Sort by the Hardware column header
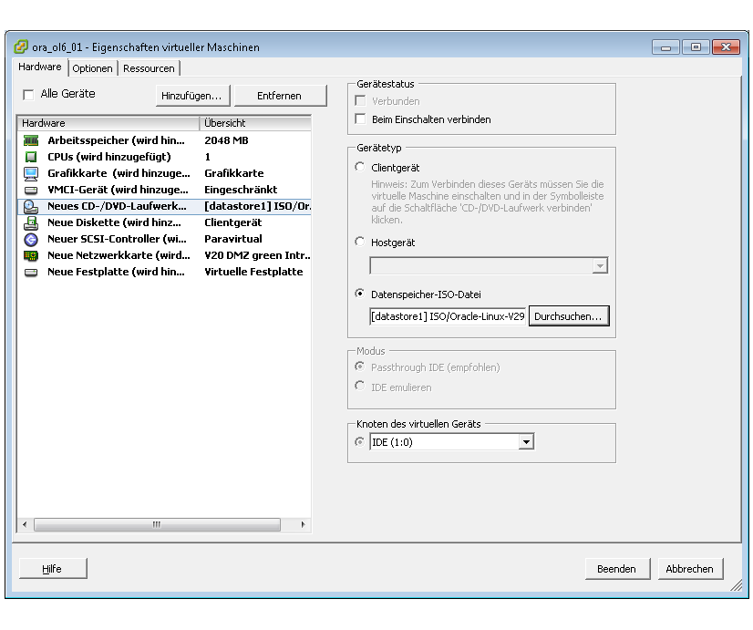 pyautogui.click(x=108, y=123)
